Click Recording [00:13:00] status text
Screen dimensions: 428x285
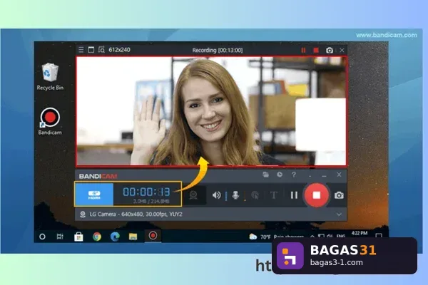coord(218,50)
